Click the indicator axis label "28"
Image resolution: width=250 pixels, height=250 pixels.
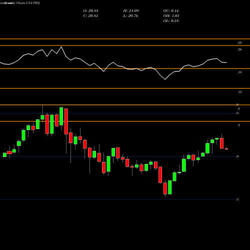click(x=239, y=43)
